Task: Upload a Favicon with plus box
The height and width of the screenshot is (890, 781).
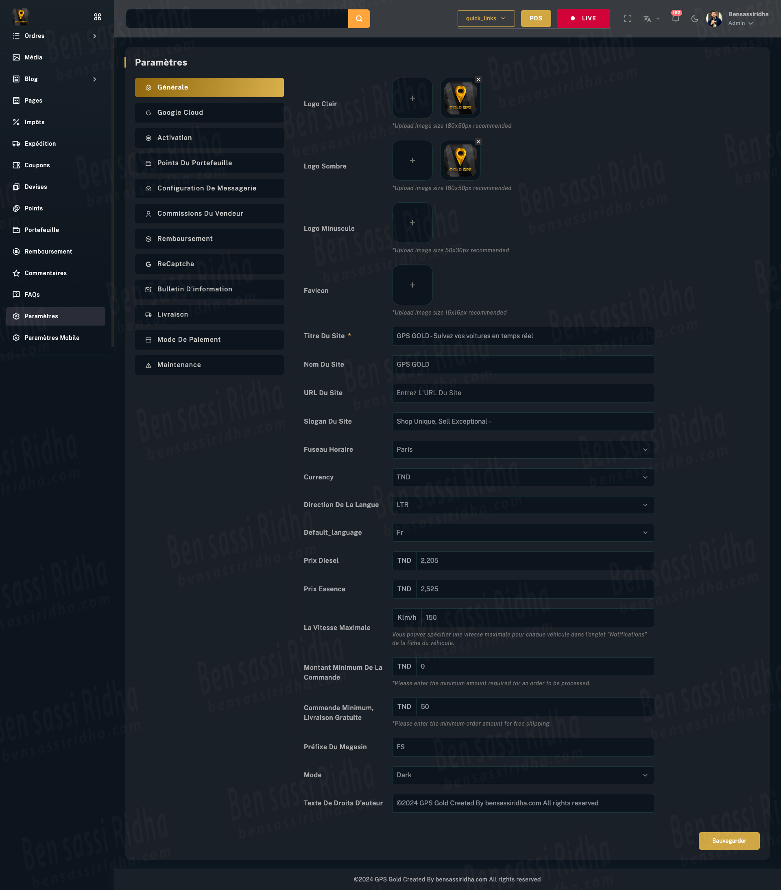Action: click(x=412, y=285)
